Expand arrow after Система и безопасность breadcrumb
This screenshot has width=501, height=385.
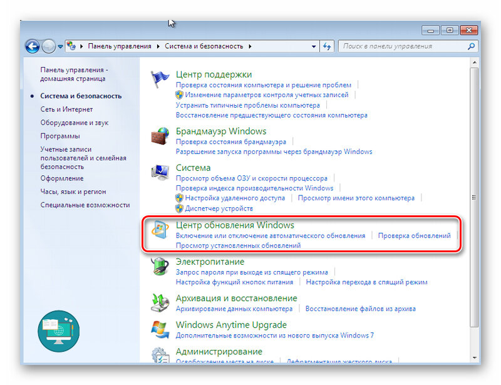tap(250, 46)
